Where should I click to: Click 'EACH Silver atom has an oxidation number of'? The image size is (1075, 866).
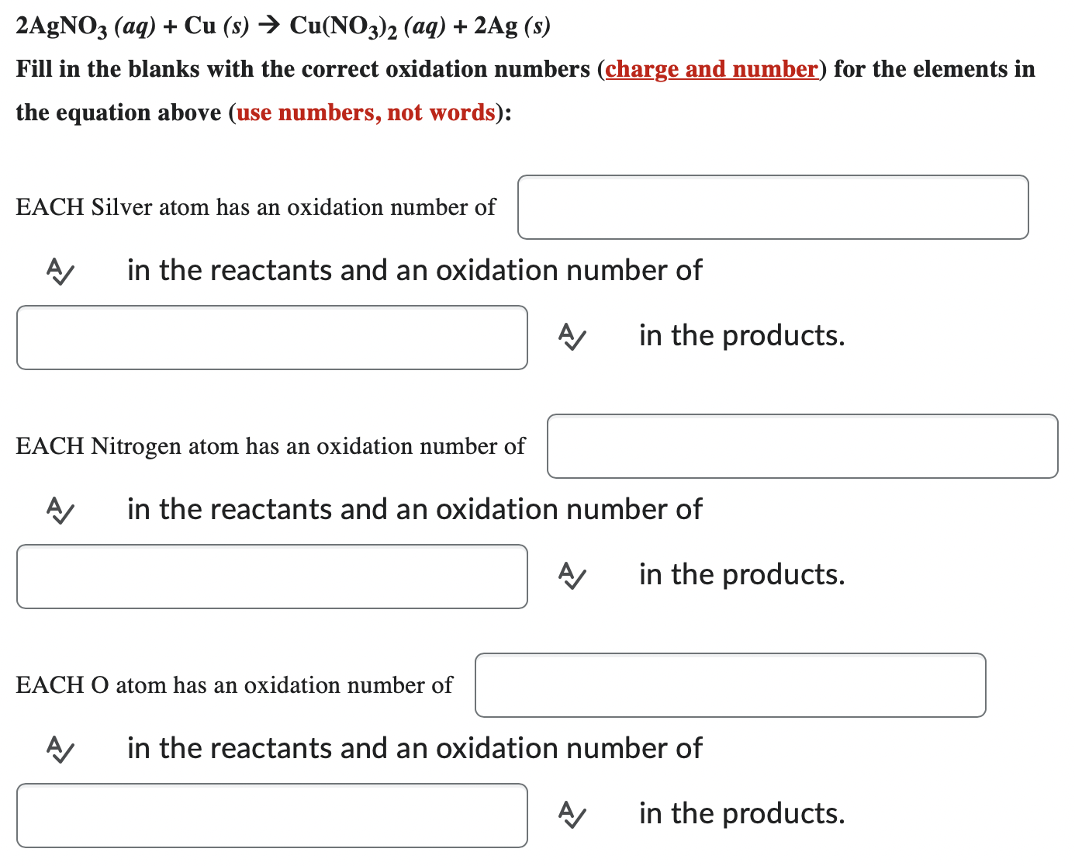[256, 207]
